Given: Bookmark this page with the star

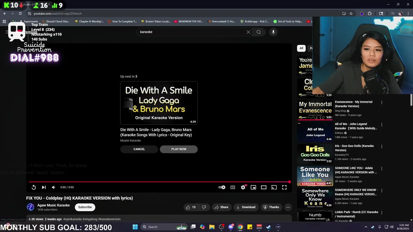Looking at the screenshot, I should point(351,14).
